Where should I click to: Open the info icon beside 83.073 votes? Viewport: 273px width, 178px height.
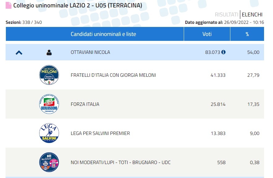tap(223, 52)
